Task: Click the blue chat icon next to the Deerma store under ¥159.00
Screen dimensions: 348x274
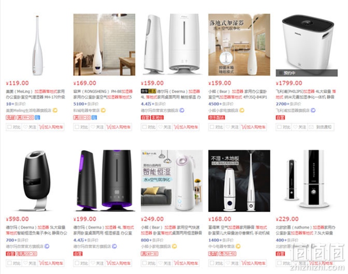Action: coord(182,110)
